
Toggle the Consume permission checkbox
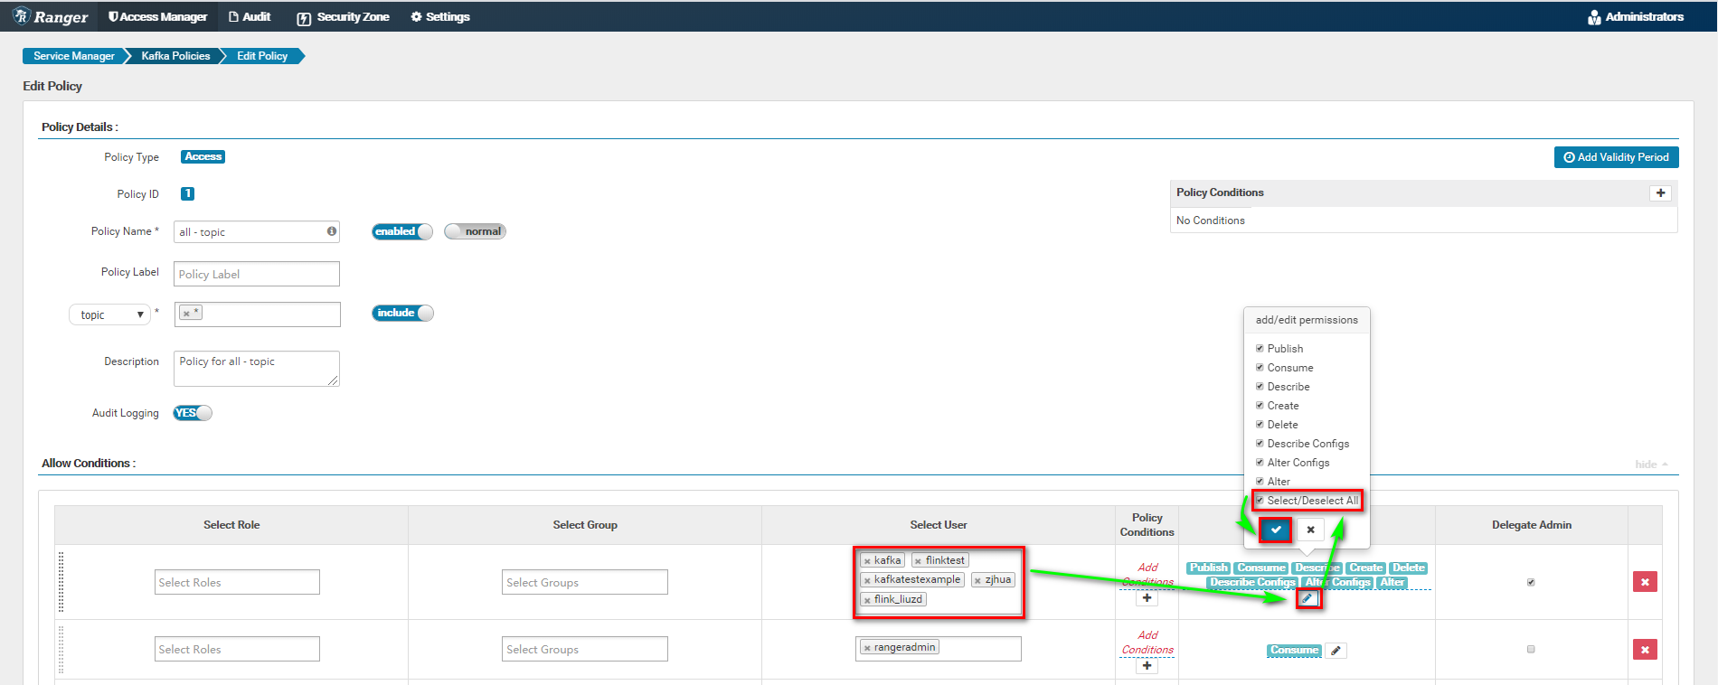(x=1260, y=367)
